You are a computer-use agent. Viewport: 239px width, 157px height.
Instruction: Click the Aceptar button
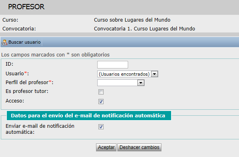coord(106,147)
